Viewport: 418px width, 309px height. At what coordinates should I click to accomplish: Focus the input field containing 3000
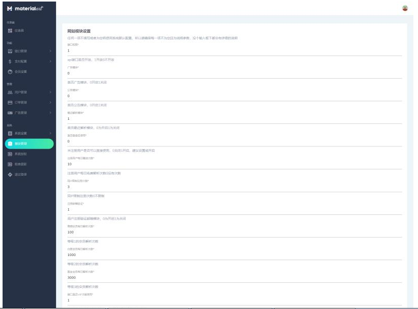234,277
